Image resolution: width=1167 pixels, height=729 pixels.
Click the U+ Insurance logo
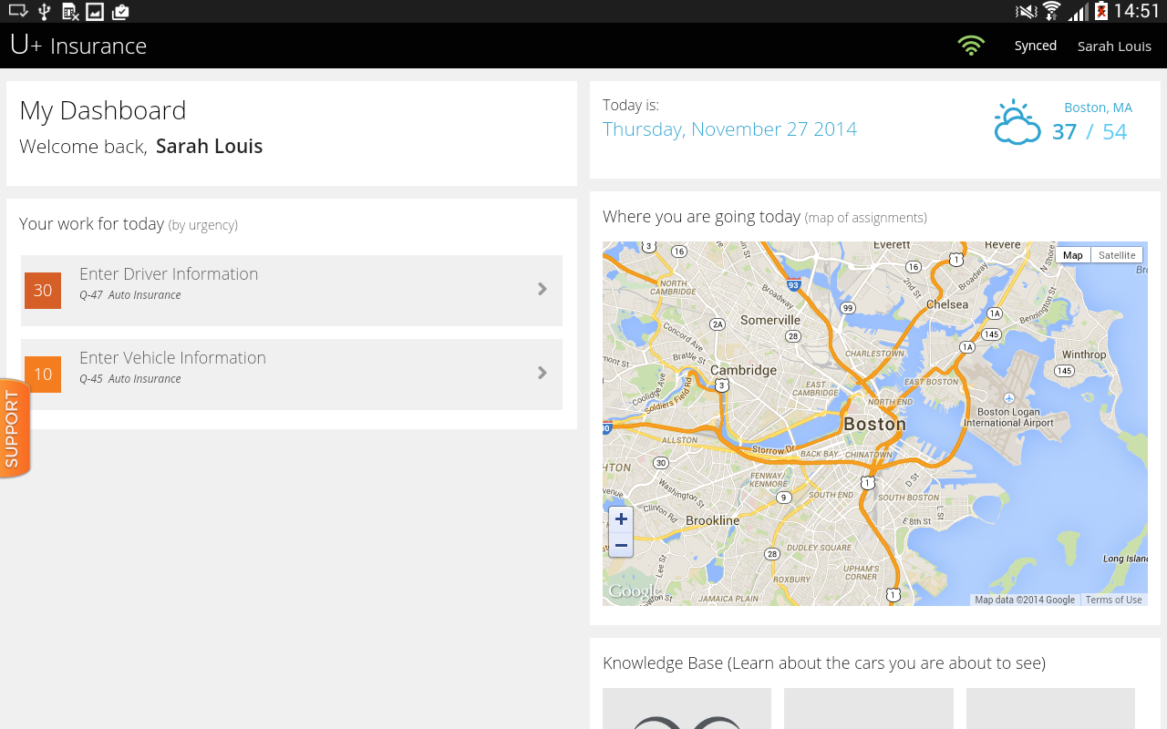[78, 46]
